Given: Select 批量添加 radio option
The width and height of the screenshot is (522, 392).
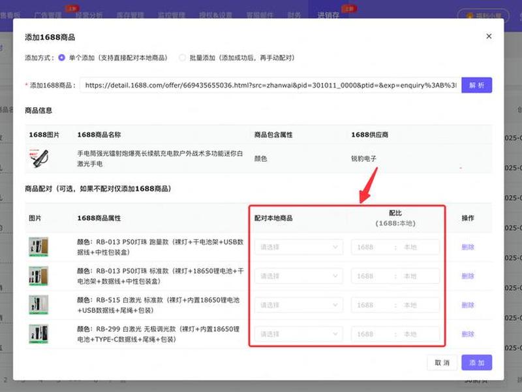Looking at the screenshot, I should pyautogui.click(x=182, y=57).
